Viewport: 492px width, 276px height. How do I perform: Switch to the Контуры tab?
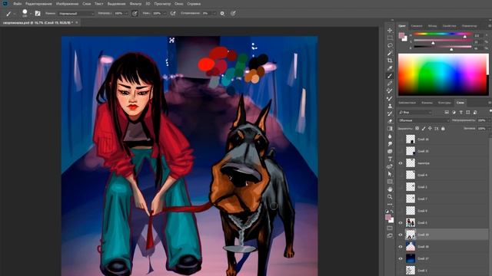444,103
